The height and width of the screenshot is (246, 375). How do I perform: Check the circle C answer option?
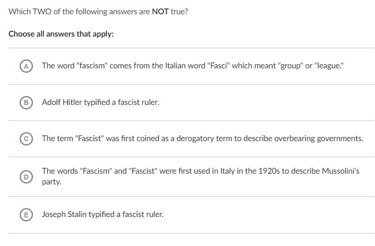(x=26, y=139)
